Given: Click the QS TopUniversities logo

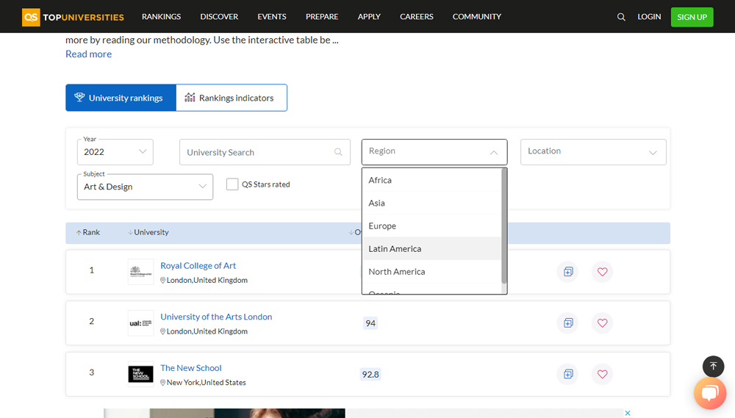Looking at the screenshot, I should (73, 17).
